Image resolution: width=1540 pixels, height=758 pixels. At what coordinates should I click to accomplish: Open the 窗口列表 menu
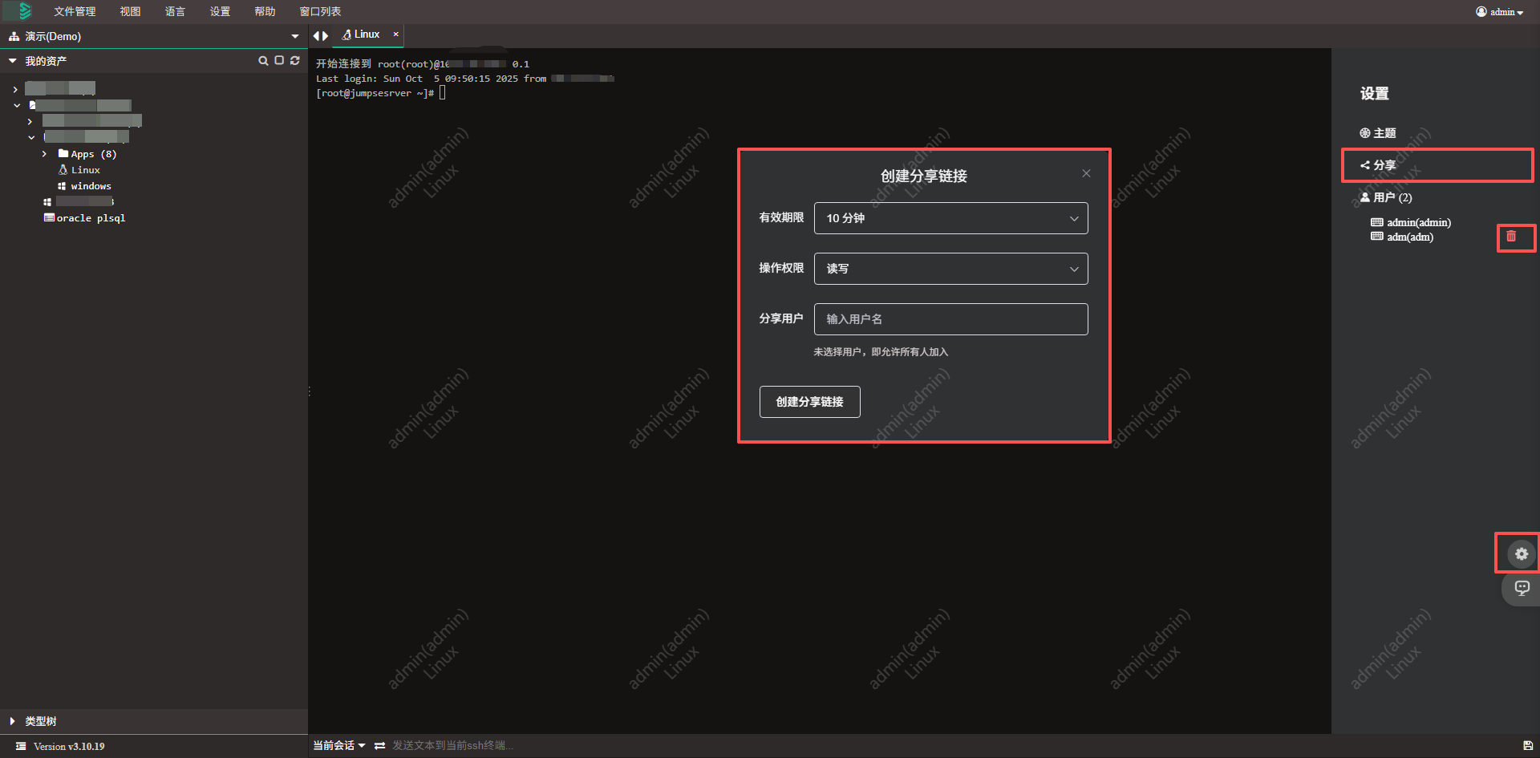tap(320, 11)
